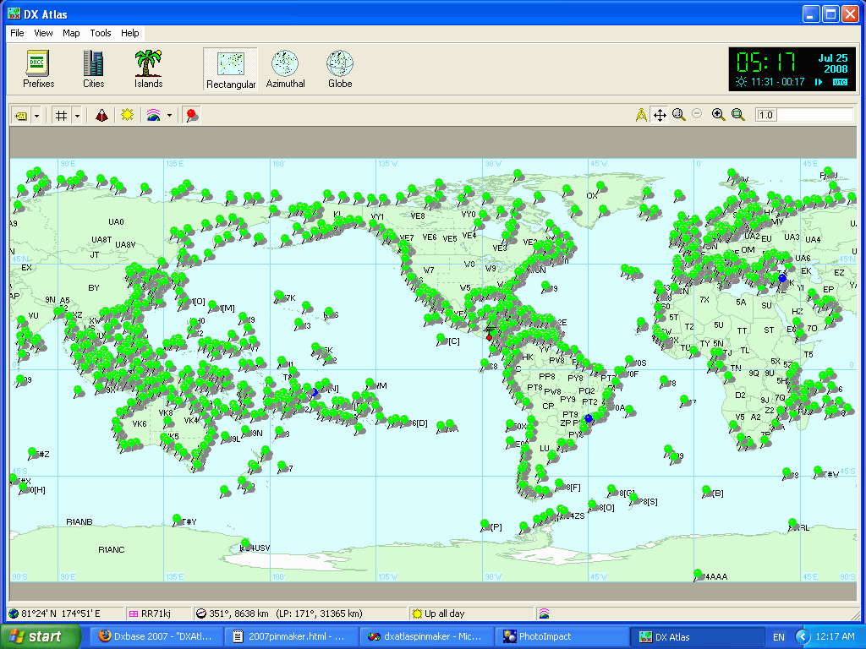Open the ionosphere map dropdown arrow
The width and height of the screenshot is (866, 649).
pyautogui.click(x=169, y=115)
